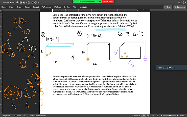Click the Save icon
The image size is (187, 117).
(21, 3)
